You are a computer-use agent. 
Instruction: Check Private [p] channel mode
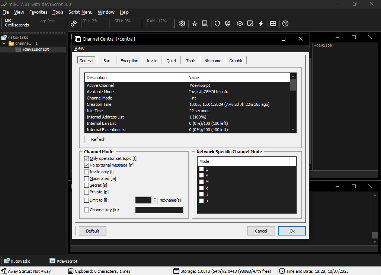pos(86,192)
